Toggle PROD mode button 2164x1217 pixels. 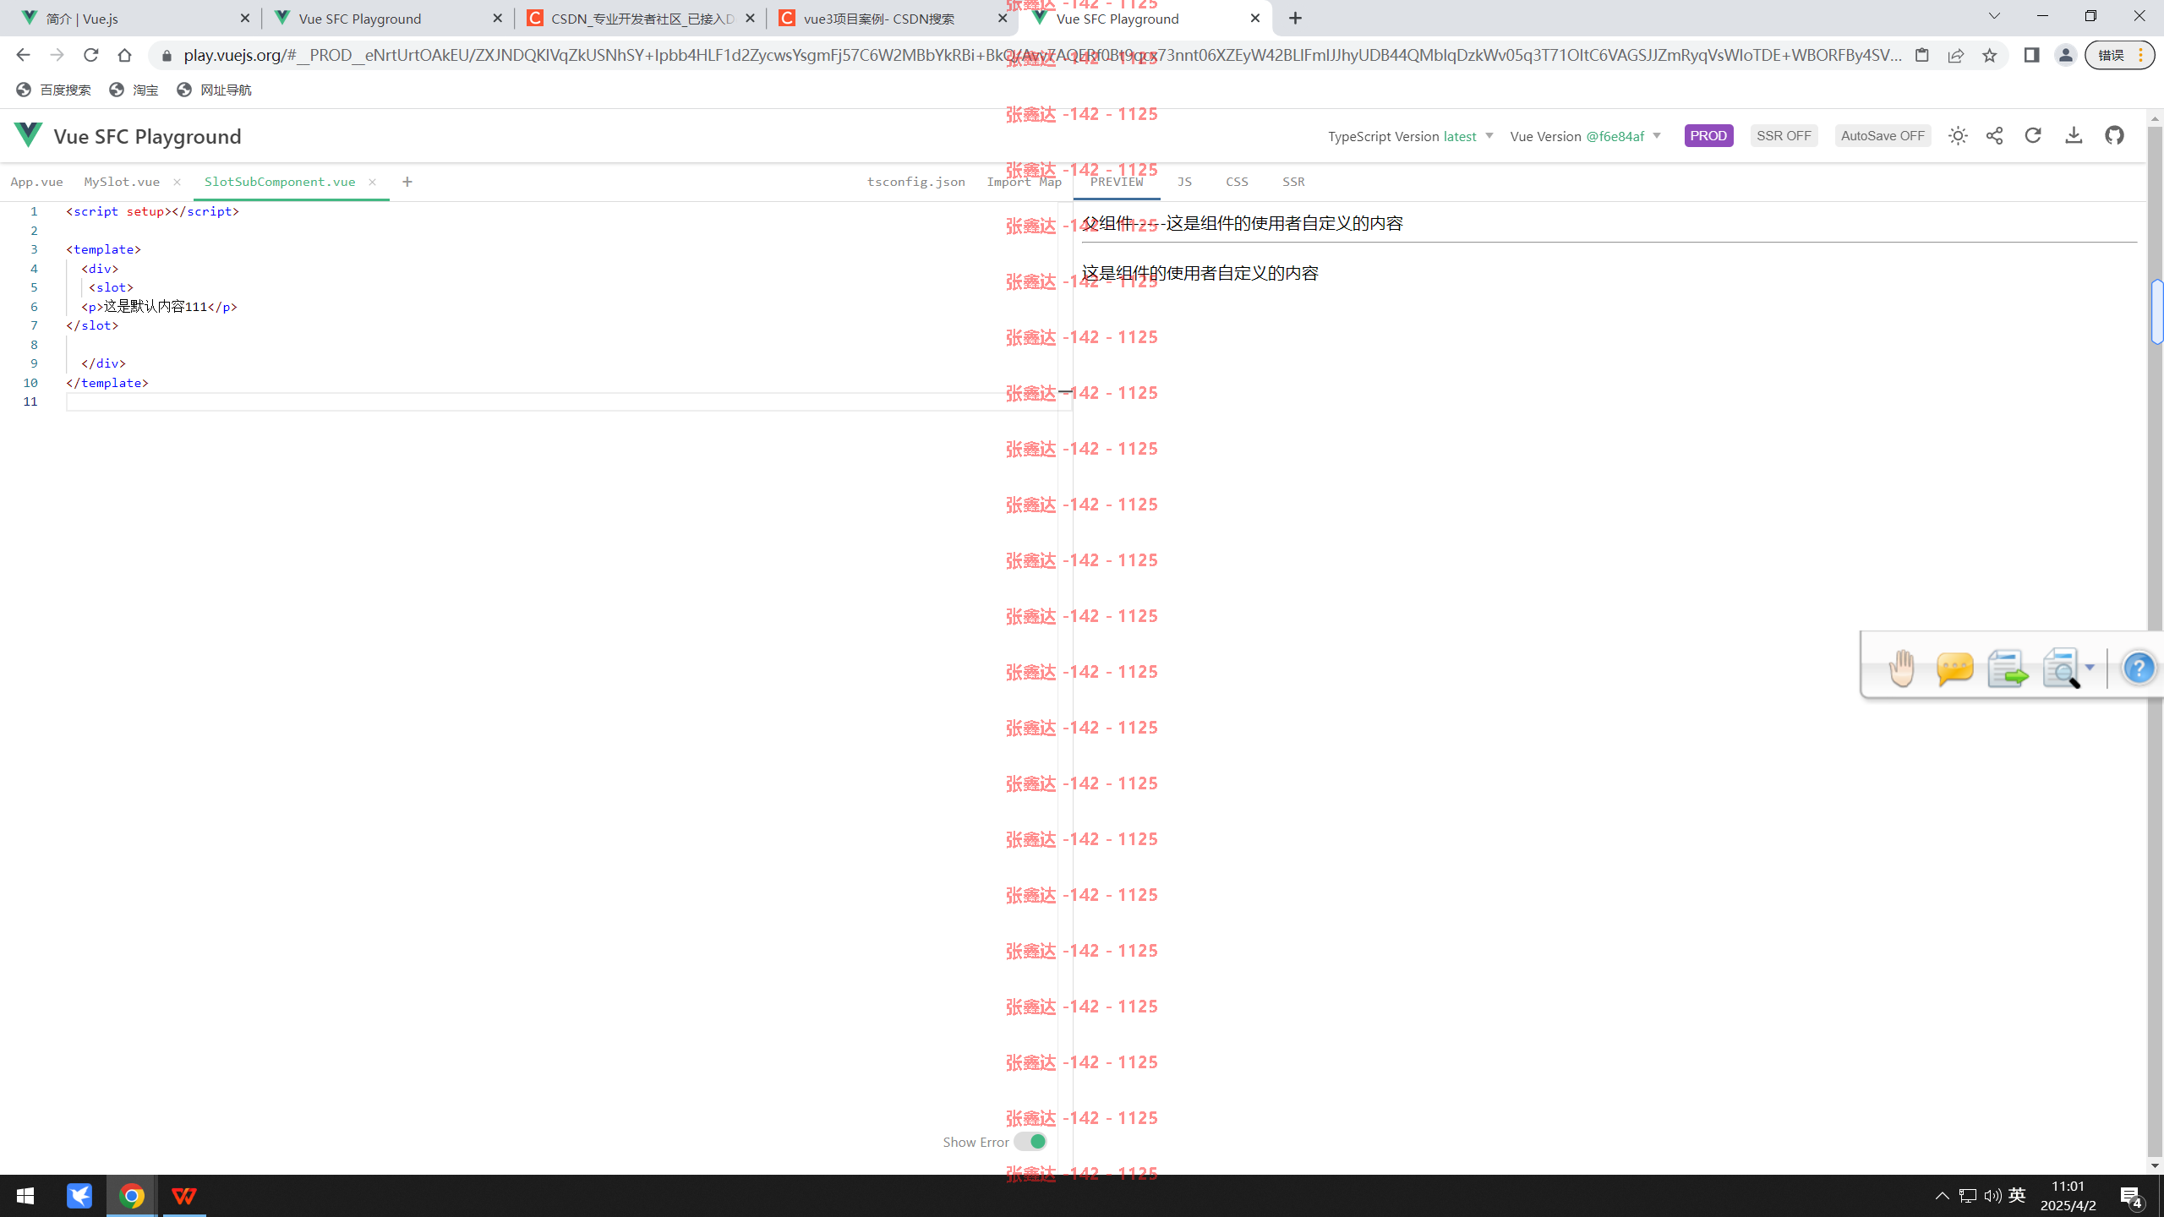tap(1708, 135)
